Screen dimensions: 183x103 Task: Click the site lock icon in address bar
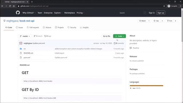tap(18, 6)
